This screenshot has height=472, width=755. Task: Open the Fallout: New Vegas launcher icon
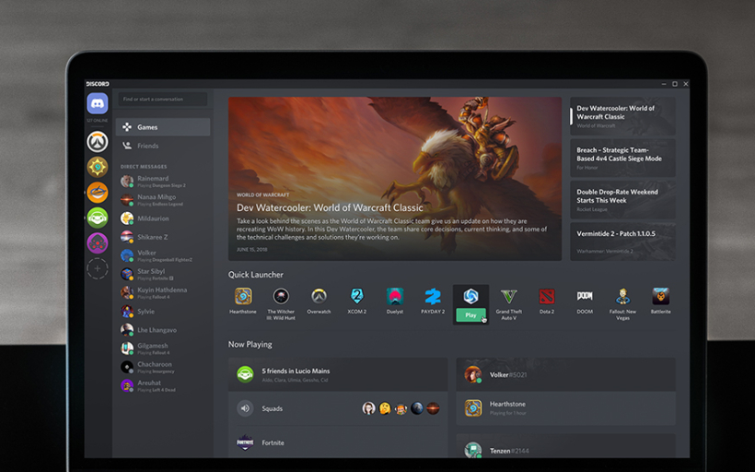[x=622, y=296]
